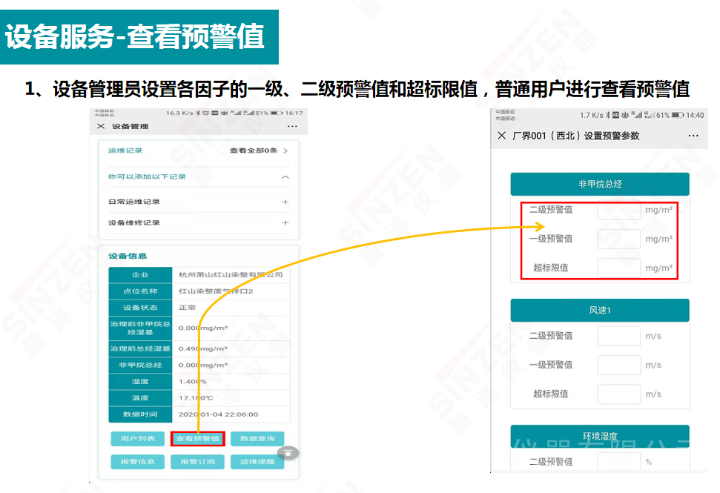Close the 设备管理 page with X icon

[101, 127]
